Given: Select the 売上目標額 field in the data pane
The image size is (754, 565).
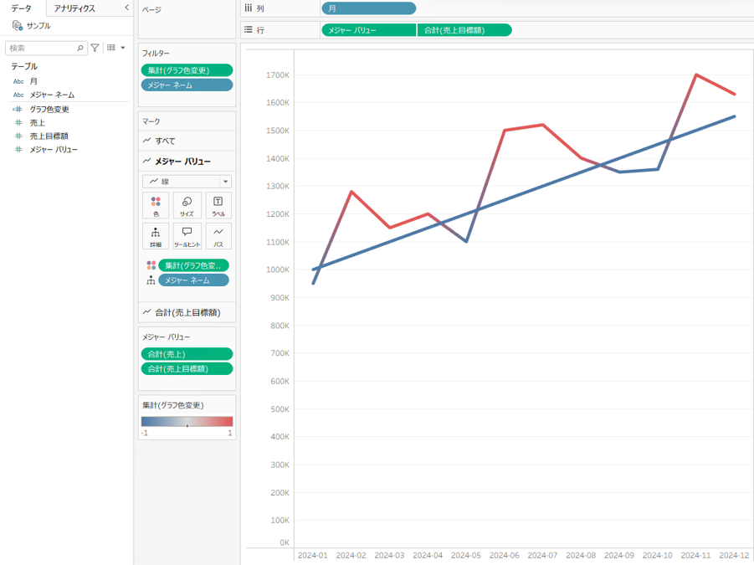Looking at the screenshot, I should pos(49,136).
